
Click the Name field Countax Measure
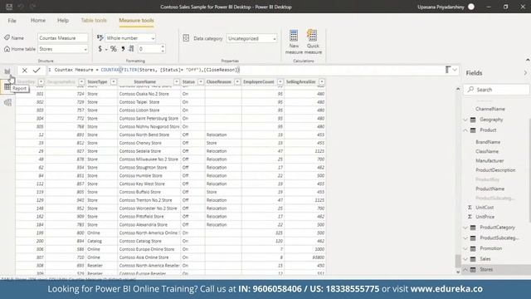coord(63,38)
